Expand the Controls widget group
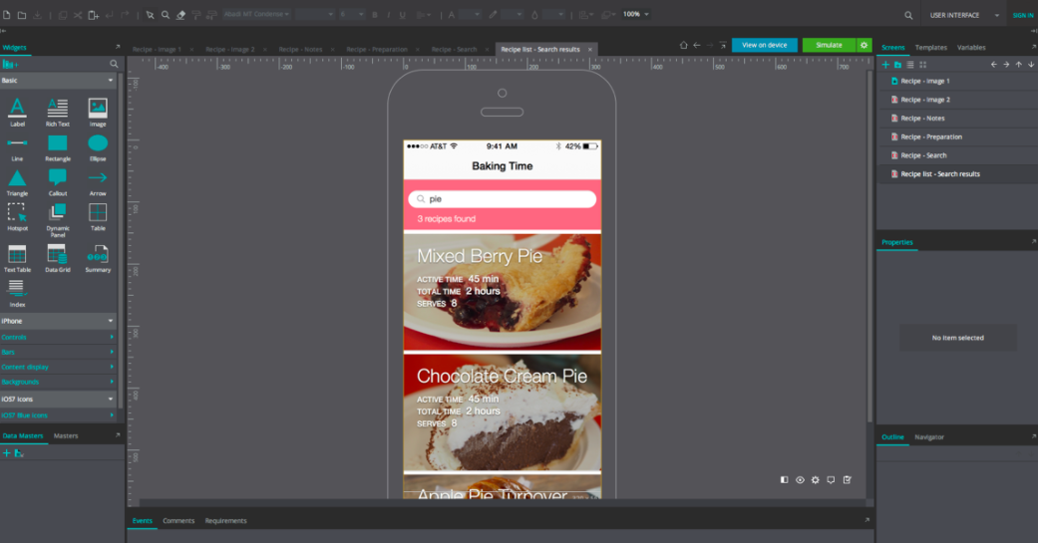This screenshot has width=1038, height=543. tap(58, 338)
